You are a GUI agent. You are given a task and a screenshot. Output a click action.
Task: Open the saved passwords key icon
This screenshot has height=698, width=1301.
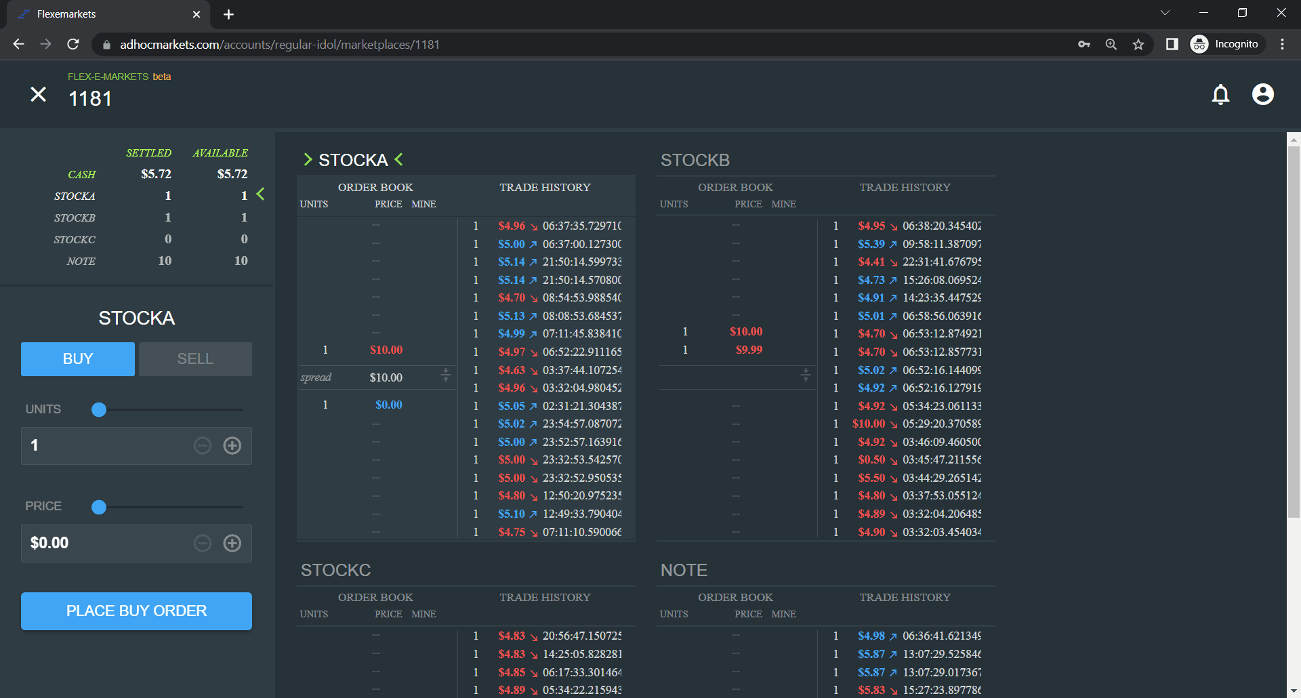tap(1084, 44)
